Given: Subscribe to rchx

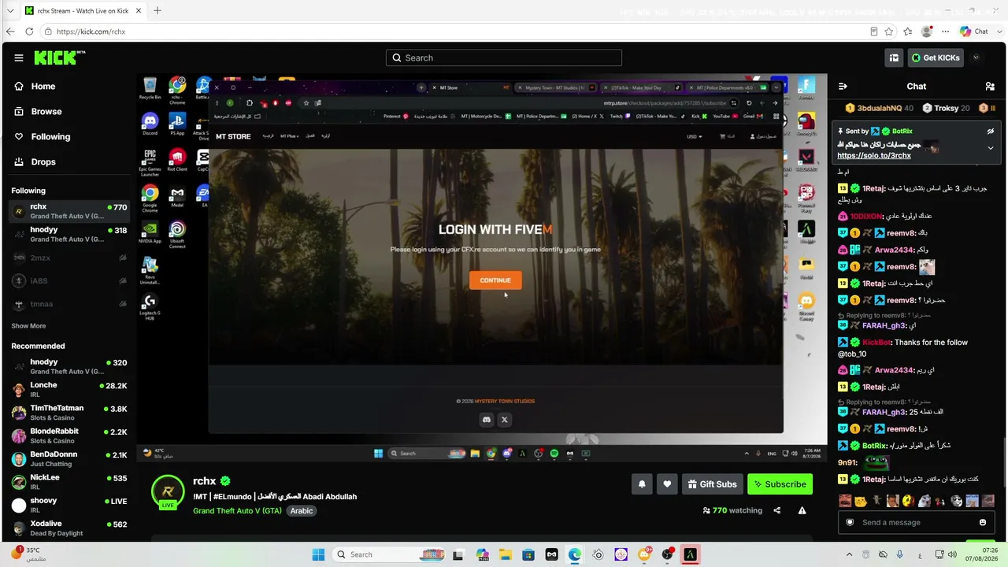Looking at the screenshot, I should 780,484.
